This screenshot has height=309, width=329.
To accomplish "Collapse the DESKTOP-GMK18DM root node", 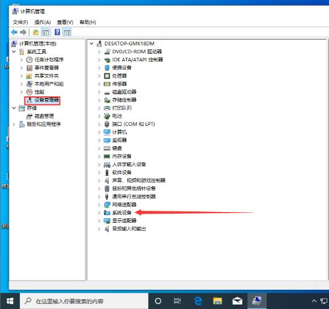I will [x=92, y=44].
